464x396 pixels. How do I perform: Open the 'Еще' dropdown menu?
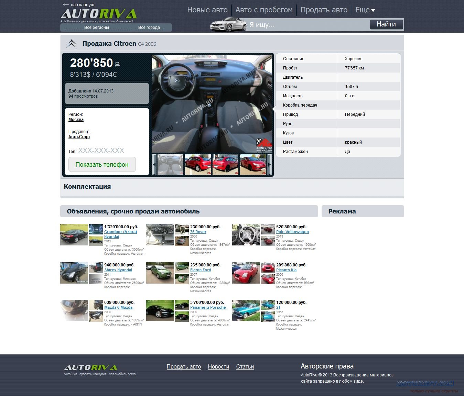365,10
